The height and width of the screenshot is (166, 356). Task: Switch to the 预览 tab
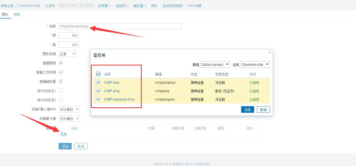pyautogui.click(x=17, y=14)
